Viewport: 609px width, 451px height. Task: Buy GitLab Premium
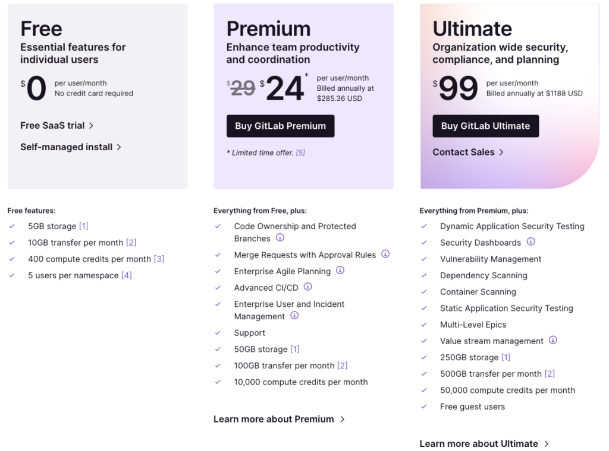[x=281, y=126]
